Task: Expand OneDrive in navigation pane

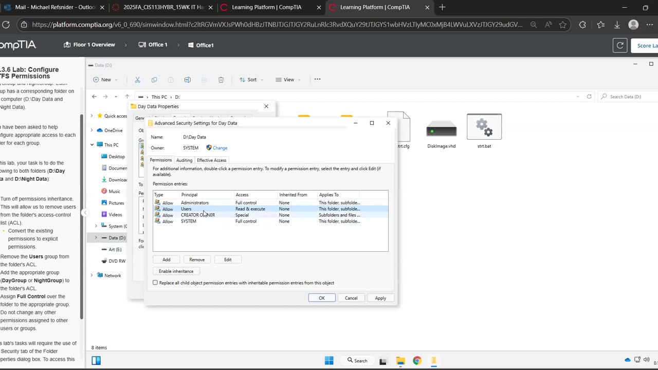Action: coord(92,131)
